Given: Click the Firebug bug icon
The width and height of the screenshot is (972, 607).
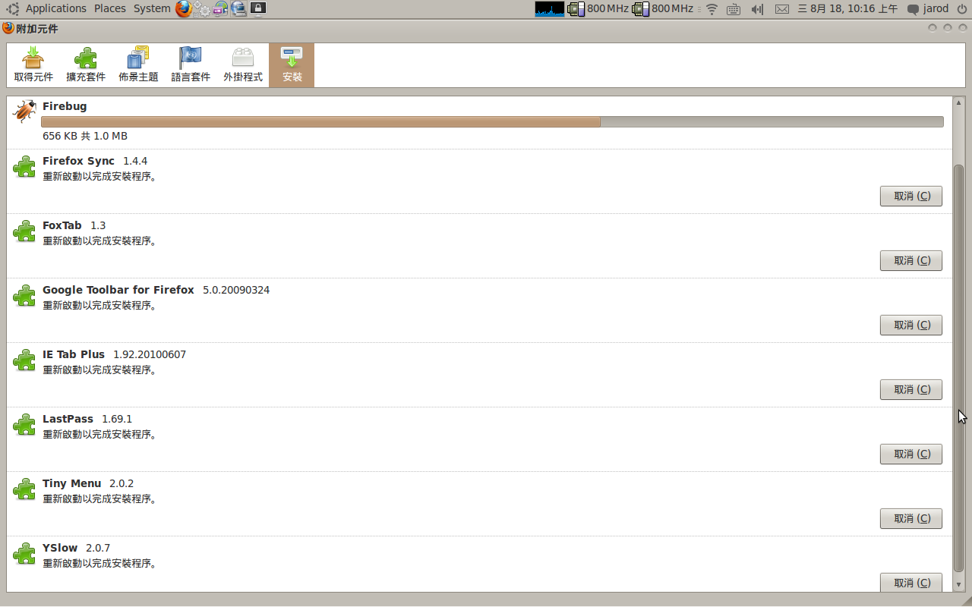Looking at the screenshot, I should click(24, 112).
